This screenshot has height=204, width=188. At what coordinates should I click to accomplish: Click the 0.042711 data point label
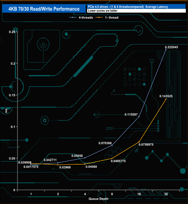(50, 160)
